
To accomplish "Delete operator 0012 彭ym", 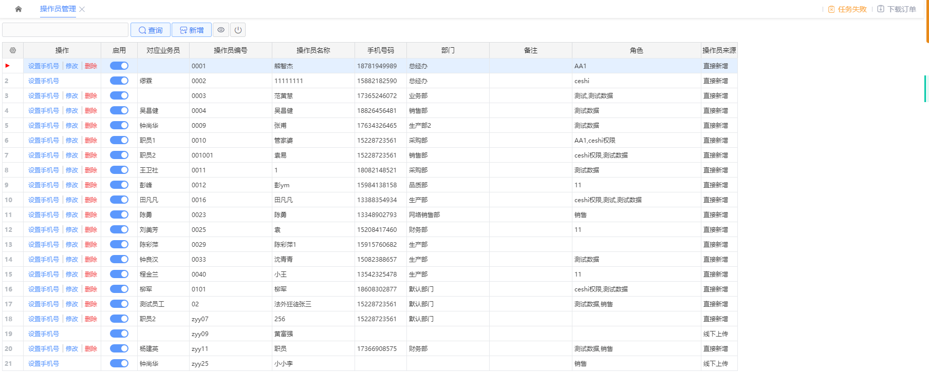I will pyautogui.click(x=91, y=185).
